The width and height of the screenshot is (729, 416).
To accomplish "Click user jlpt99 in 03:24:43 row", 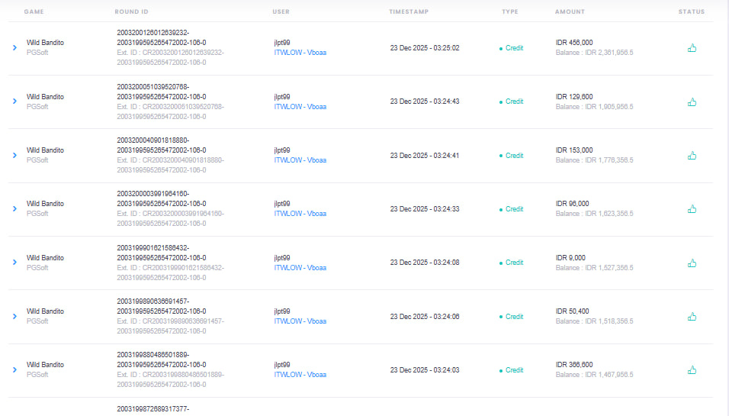I will (282, 97).
